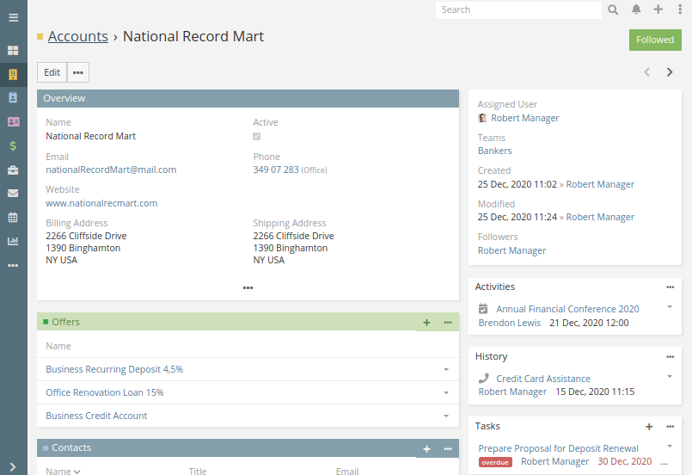This screenshot has height=475, width=692.
Task: Open assigned user Robert Manager profile
Action: pyautogui.click(x=524, y=118)
